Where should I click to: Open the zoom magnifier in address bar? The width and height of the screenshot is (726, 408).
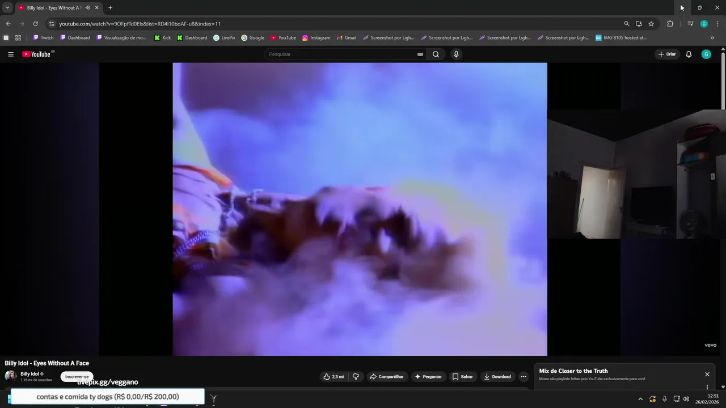pyautogui.click(x=627, y=24)
